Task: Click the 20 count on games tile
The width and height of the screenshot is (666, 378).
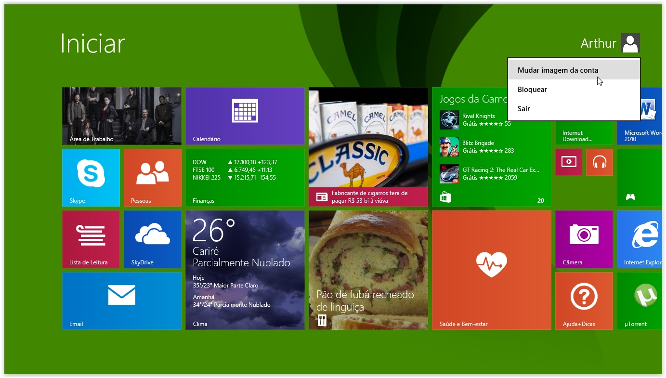Action: pos(541,201)
